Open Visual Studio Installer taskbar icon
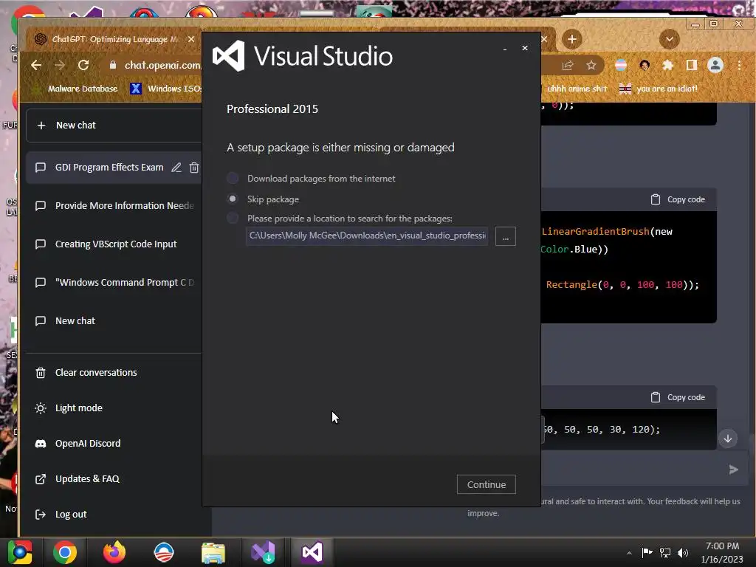 tap(263, 552)
